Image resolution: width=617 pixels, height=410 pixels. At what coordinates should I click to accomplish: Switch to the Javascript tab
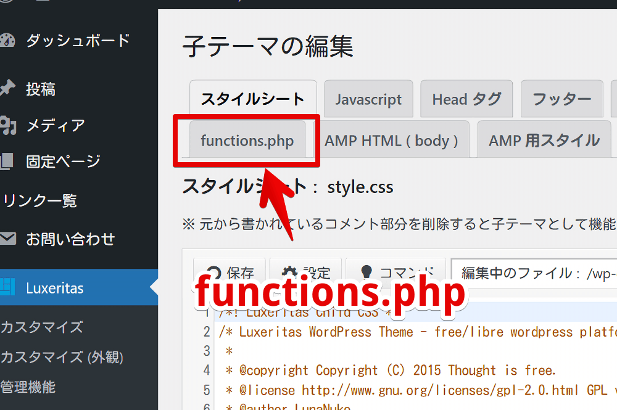click(369, 99)
